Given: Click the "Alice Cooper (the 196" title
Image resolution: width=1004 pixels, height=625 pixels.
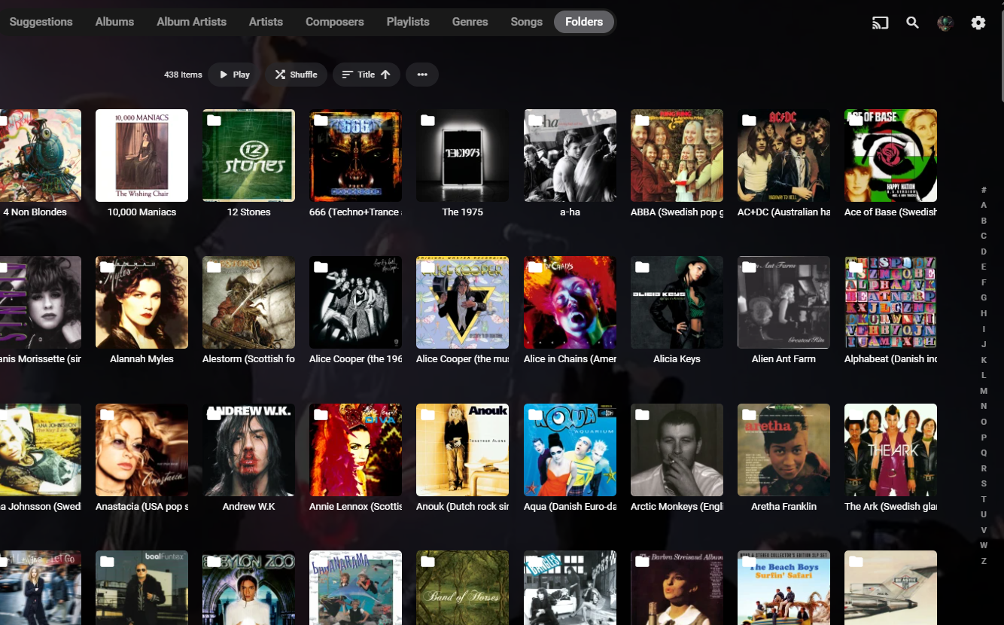Looking at the screenshot, I should pos(355,359).
